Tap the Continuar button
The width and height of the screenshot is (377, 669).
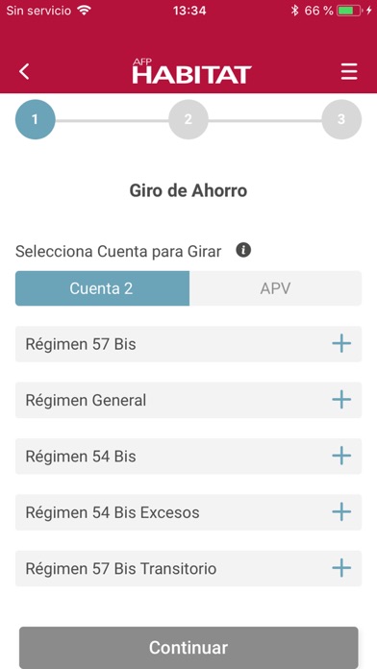coord(188,648)
